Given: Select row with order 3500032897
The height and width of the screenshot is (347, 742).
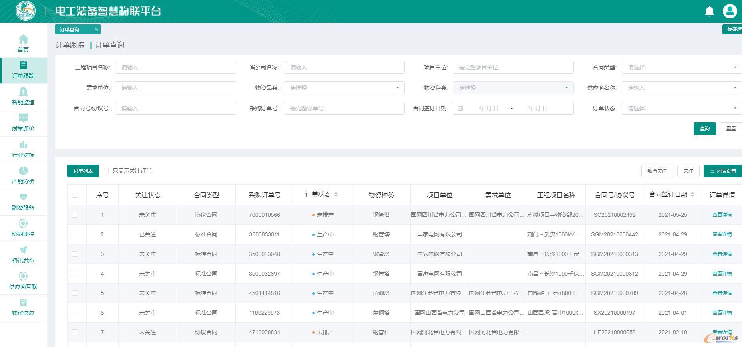Looking at the screenshot, I should (x=74, y=274).
